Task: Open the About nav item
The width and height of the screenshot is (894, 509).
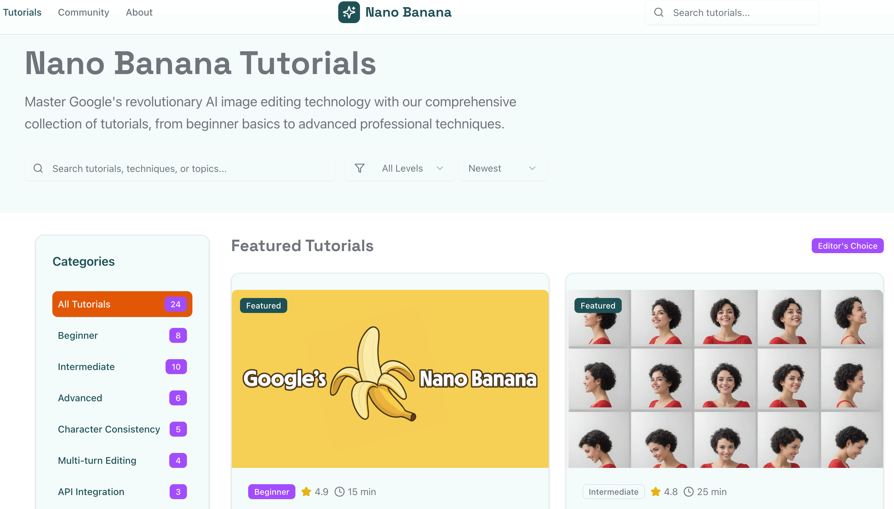Action: click(139, 12)
